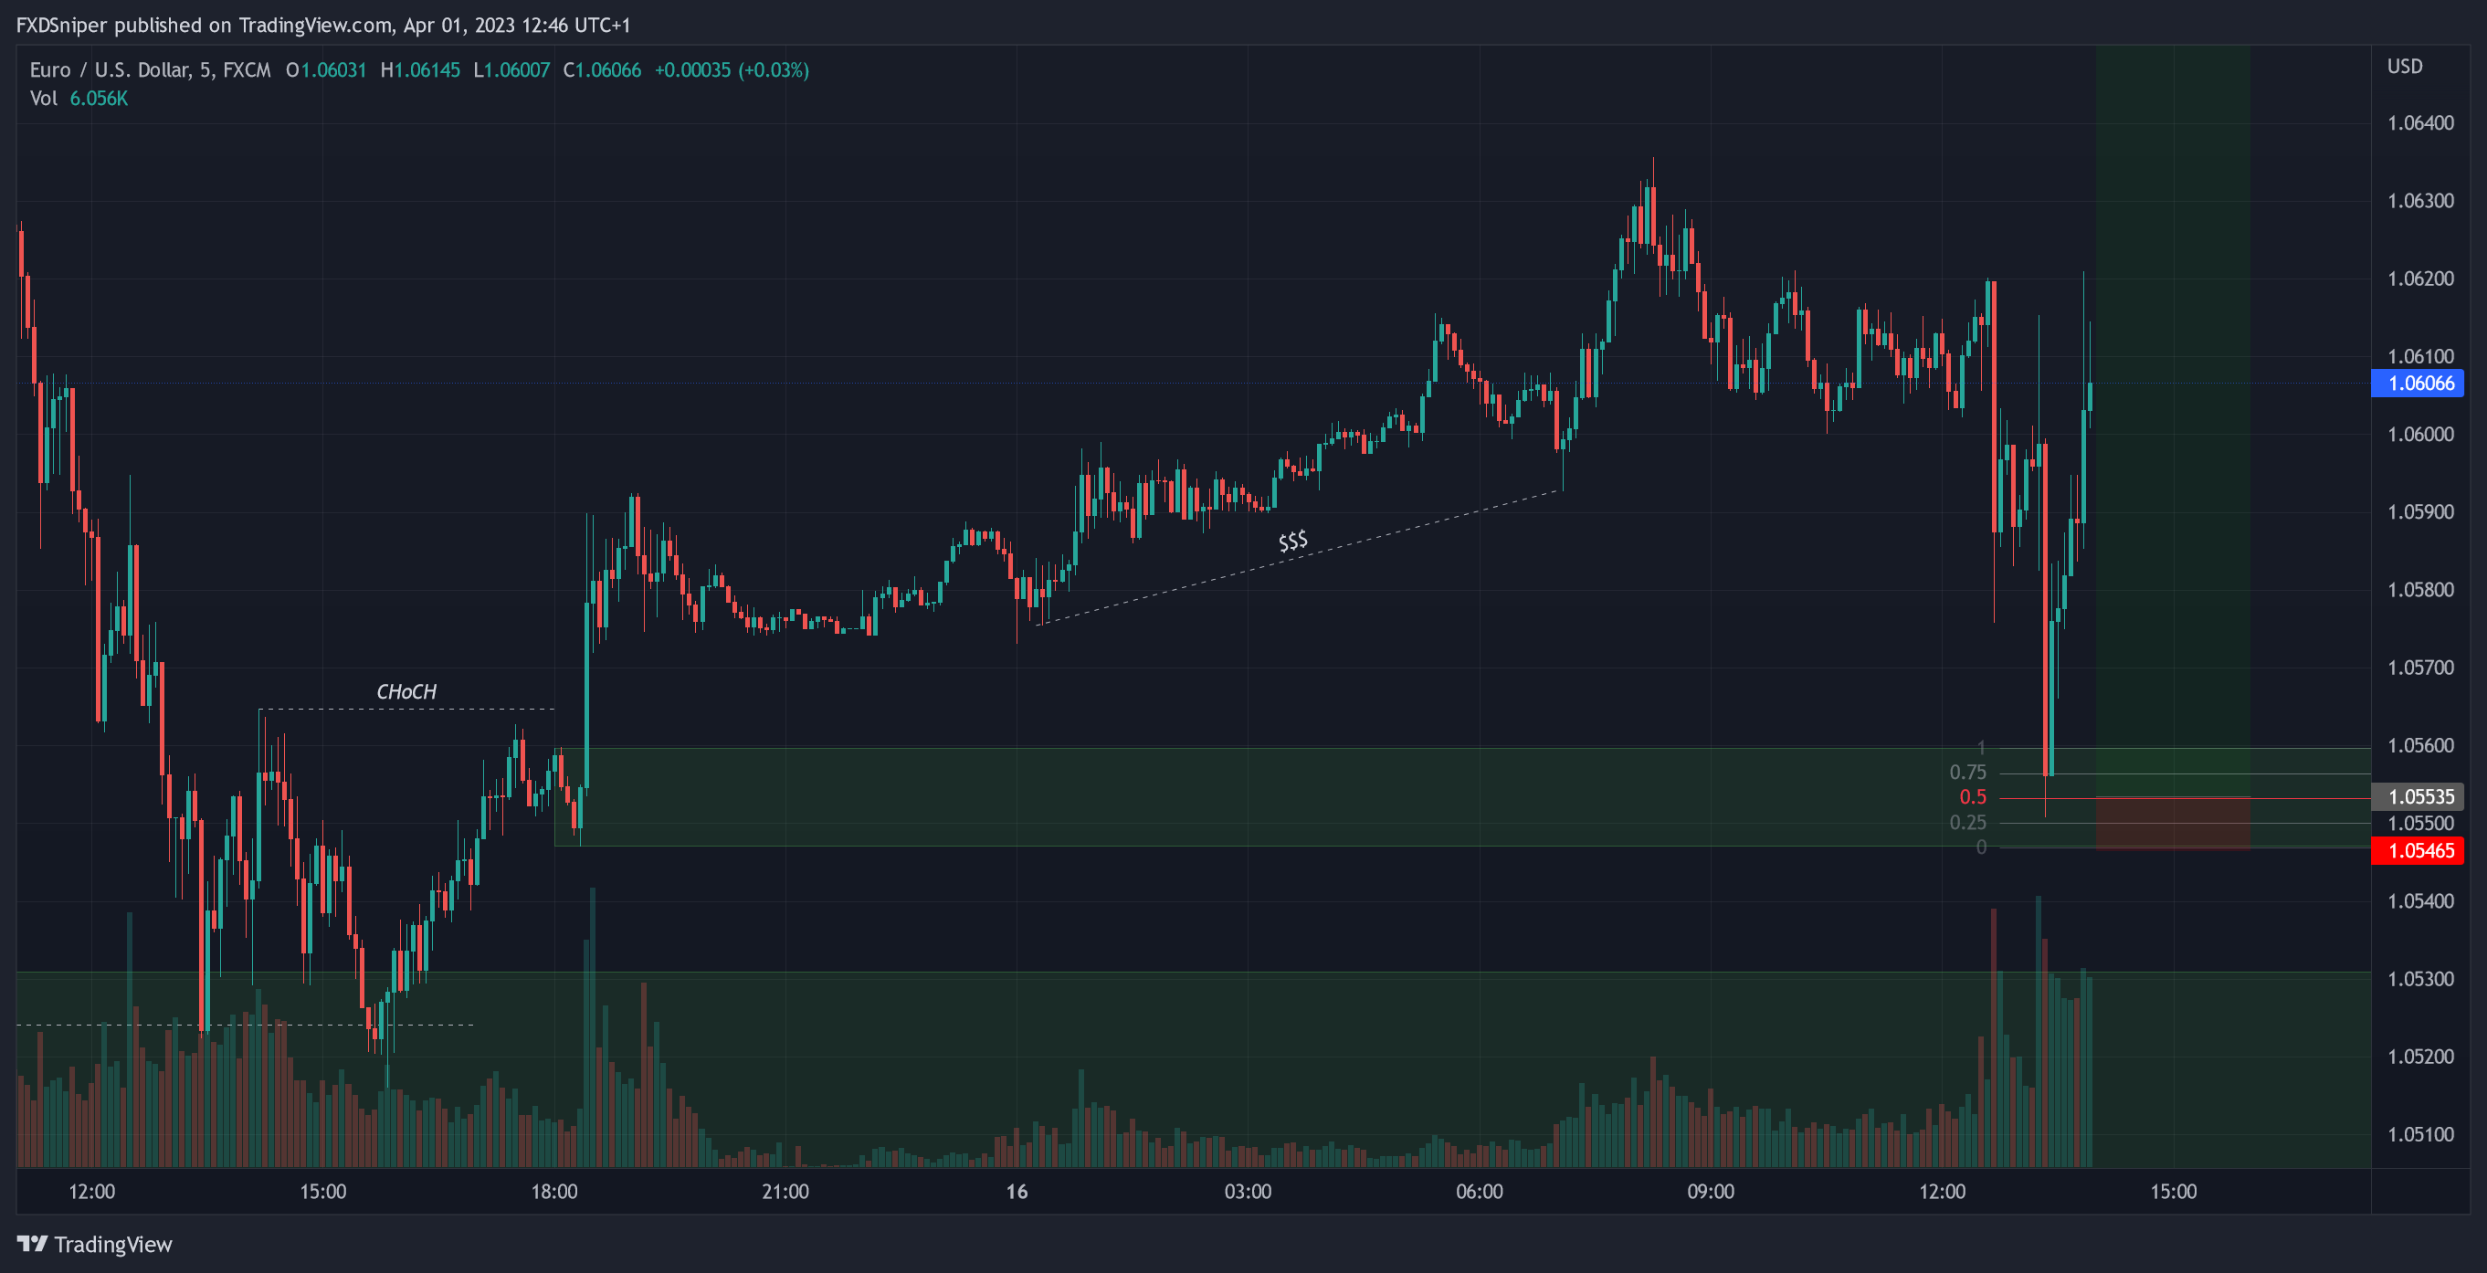Viewport: 2487px width, 1273px height.
Task: Click the red 1.05465 stop price tag
Action: click(2419, 850)
